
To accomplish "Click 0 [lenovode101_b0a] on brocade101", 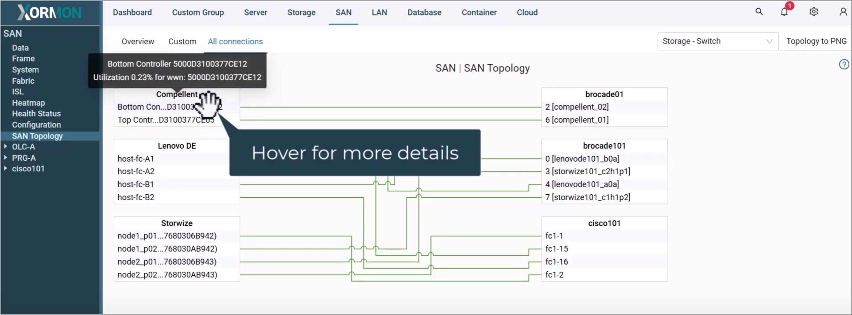I will click(582, 159).
